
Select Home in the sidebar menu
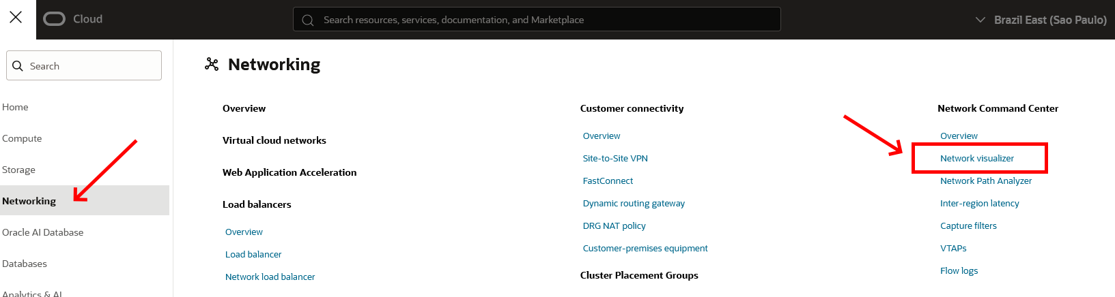pyautogui.click(x=15, y=107)
